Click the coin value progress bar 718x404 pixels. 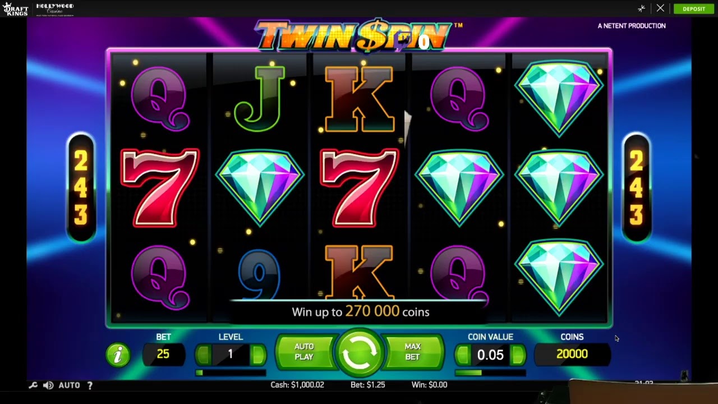490,373
